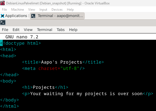Place cursor on the <!doctype html> line

pos(21,43)
